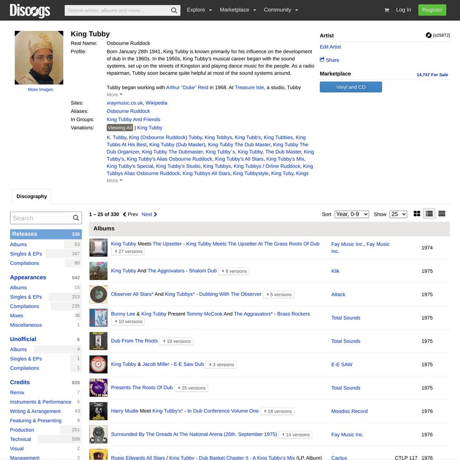Image resolution: width=460 pixels, height=460 pixels.
Task: Select the Discography tab
Action: [x=32, y=196]
